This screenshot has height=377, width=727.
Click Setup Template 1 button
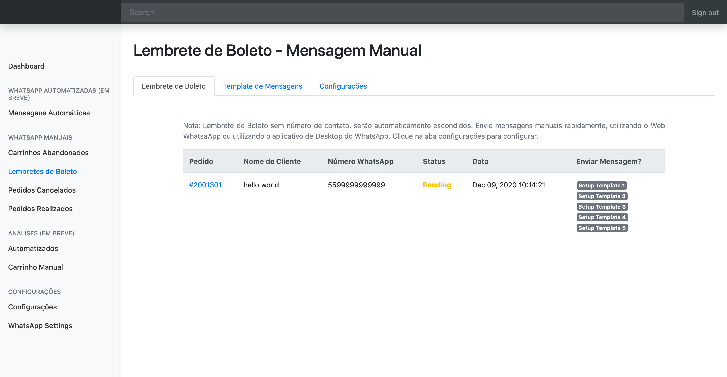[601, 185]
